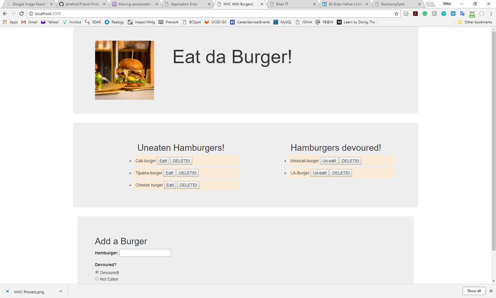Close the downloads bar
The width and height of the screenshot is (496, 298).
(x=491, y=291)
